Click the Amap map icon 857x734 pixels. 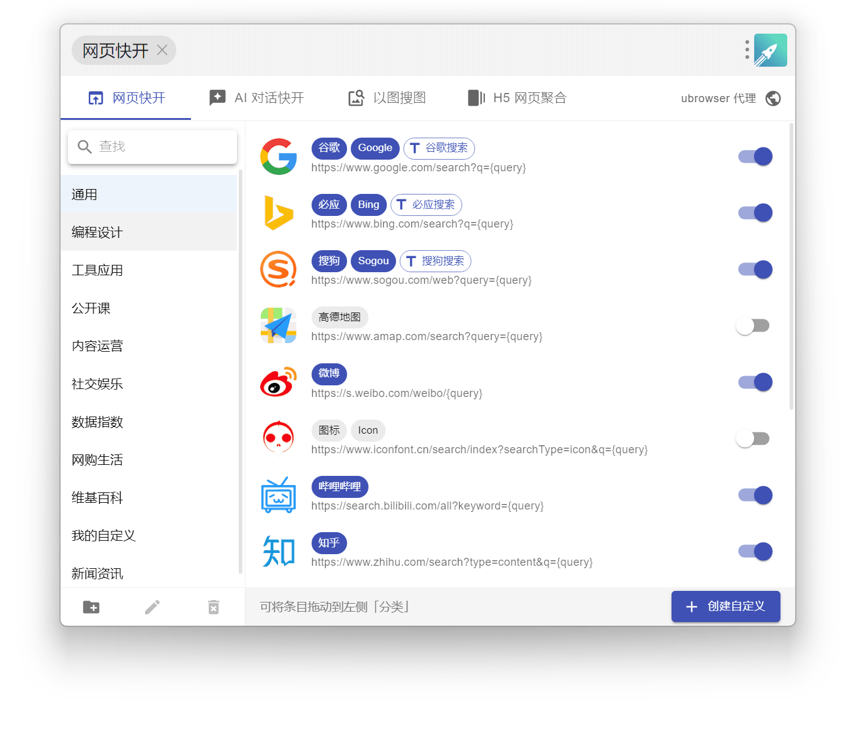[x=279, y=325]
